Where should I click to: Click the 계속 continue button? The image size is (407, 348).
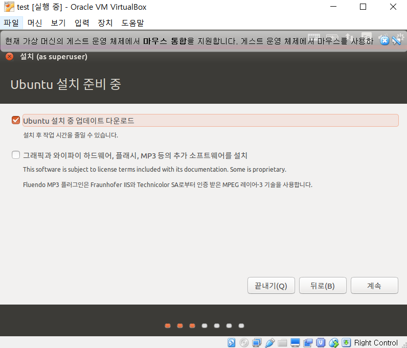(x=374, y=286)
